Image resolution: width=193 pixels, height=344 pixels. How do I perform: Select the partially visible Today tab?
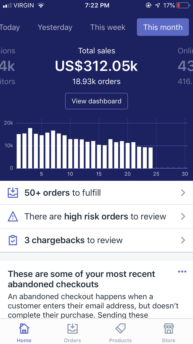click(x=9, y=27)
